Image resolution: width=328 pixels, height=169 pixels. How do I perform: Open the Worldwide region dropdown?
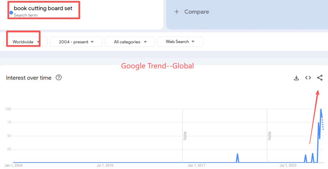click(x=26, y=42)
